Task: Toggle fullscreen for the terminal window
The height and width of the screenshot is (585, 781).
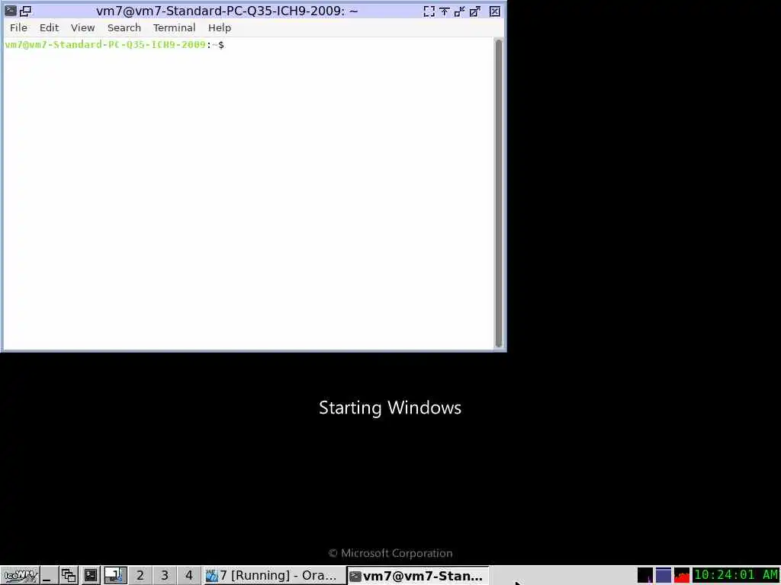Action: (x=429, y=11)
